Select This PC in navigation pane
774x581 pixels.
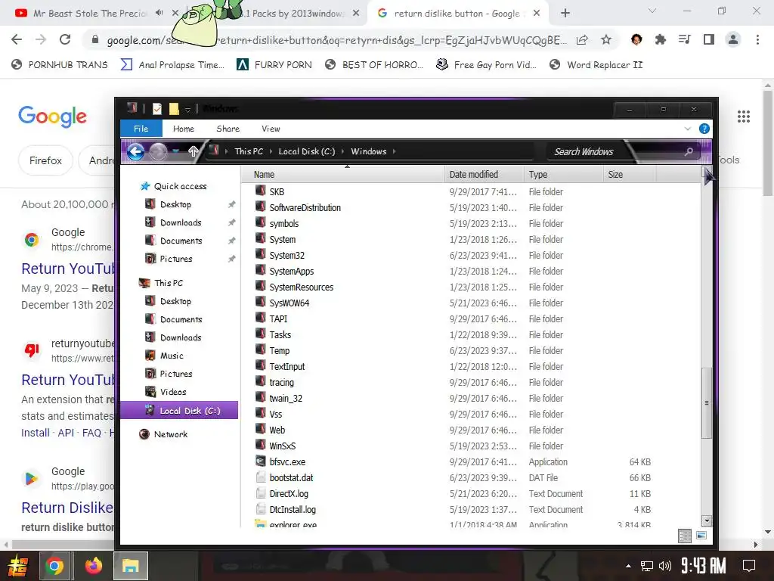pyautogui.click(x=169, y=283)
